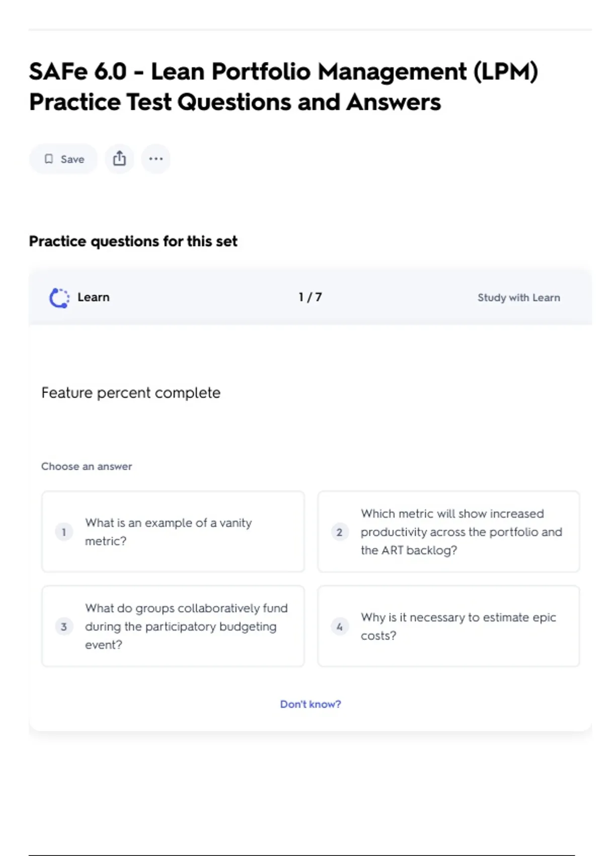Select answer "What is an example of a vanity metric?"
This screenshot has width=604, height=856.
tap(173, 532)
